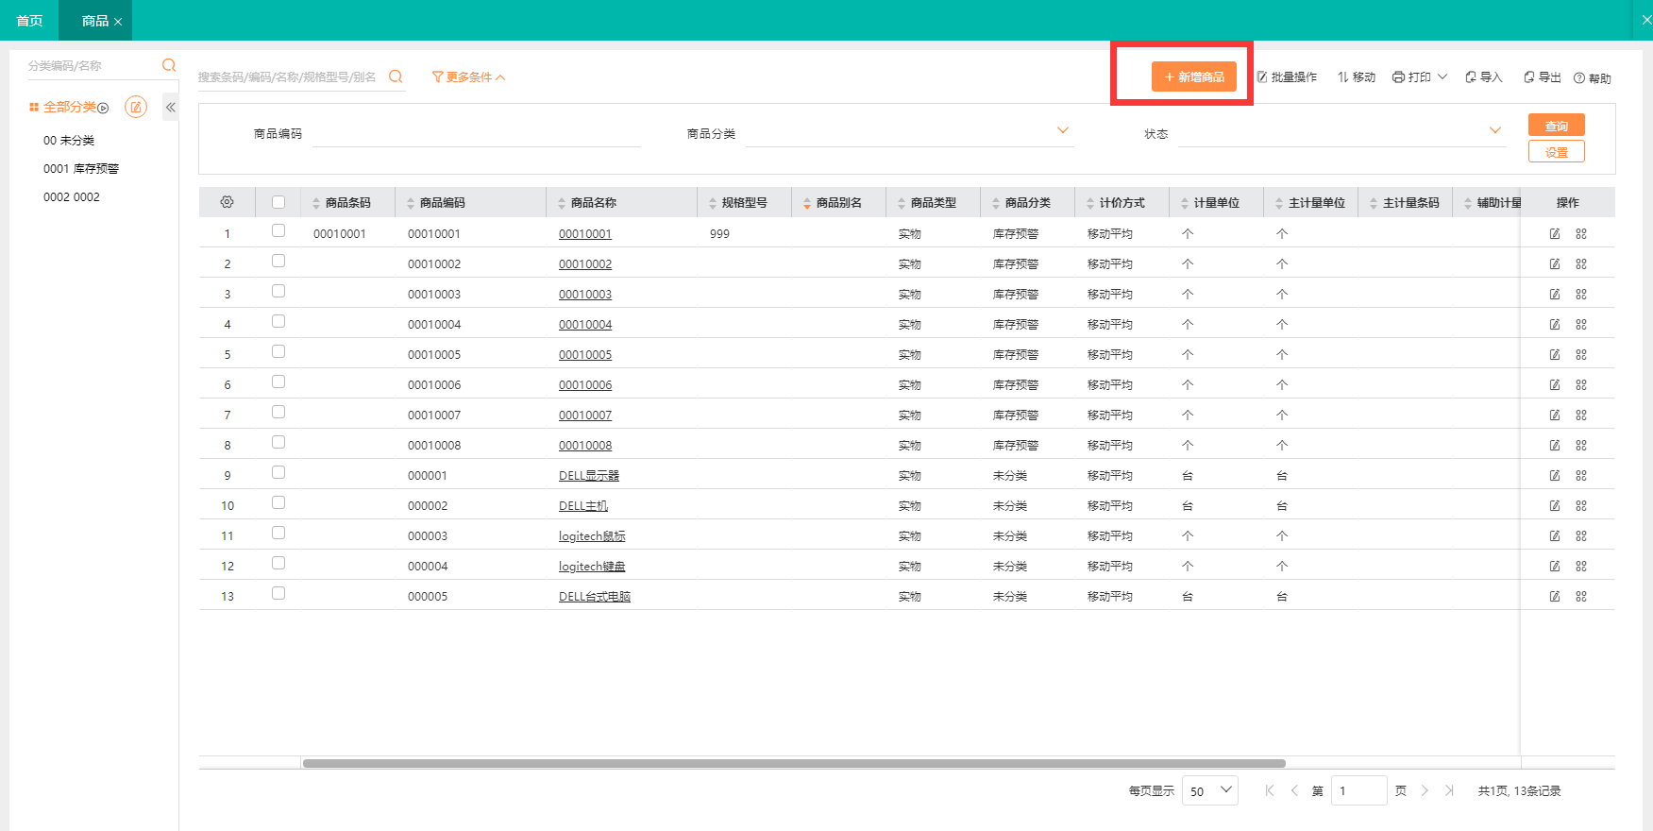Collapse the category sidebar with double-chevron
The width and height of the screenshot is (1653, 831).
tap(171, 108)
